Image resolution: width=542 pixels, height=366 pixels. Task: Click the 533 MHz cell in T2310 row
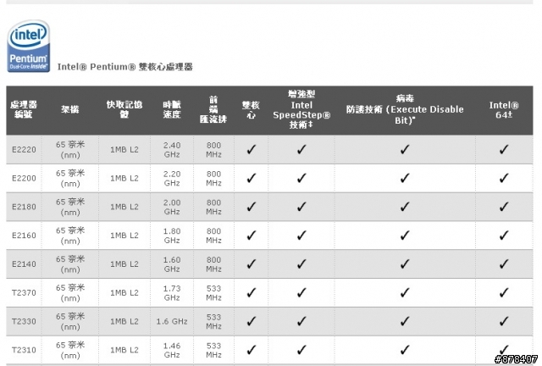(213, 350)
